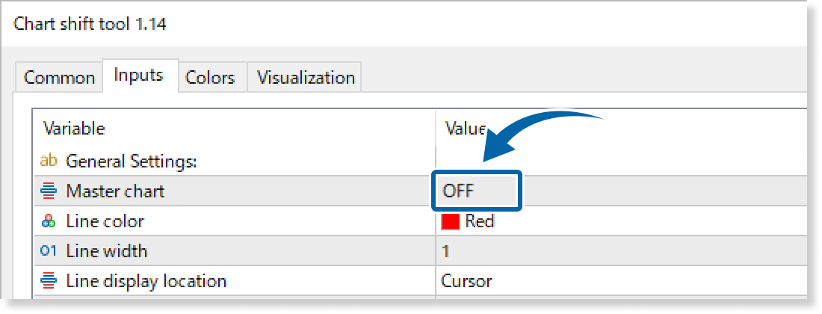Click the Line color palette icon
Image resolution: width=822 pixels, height=314 pixels.
(49, 221)
